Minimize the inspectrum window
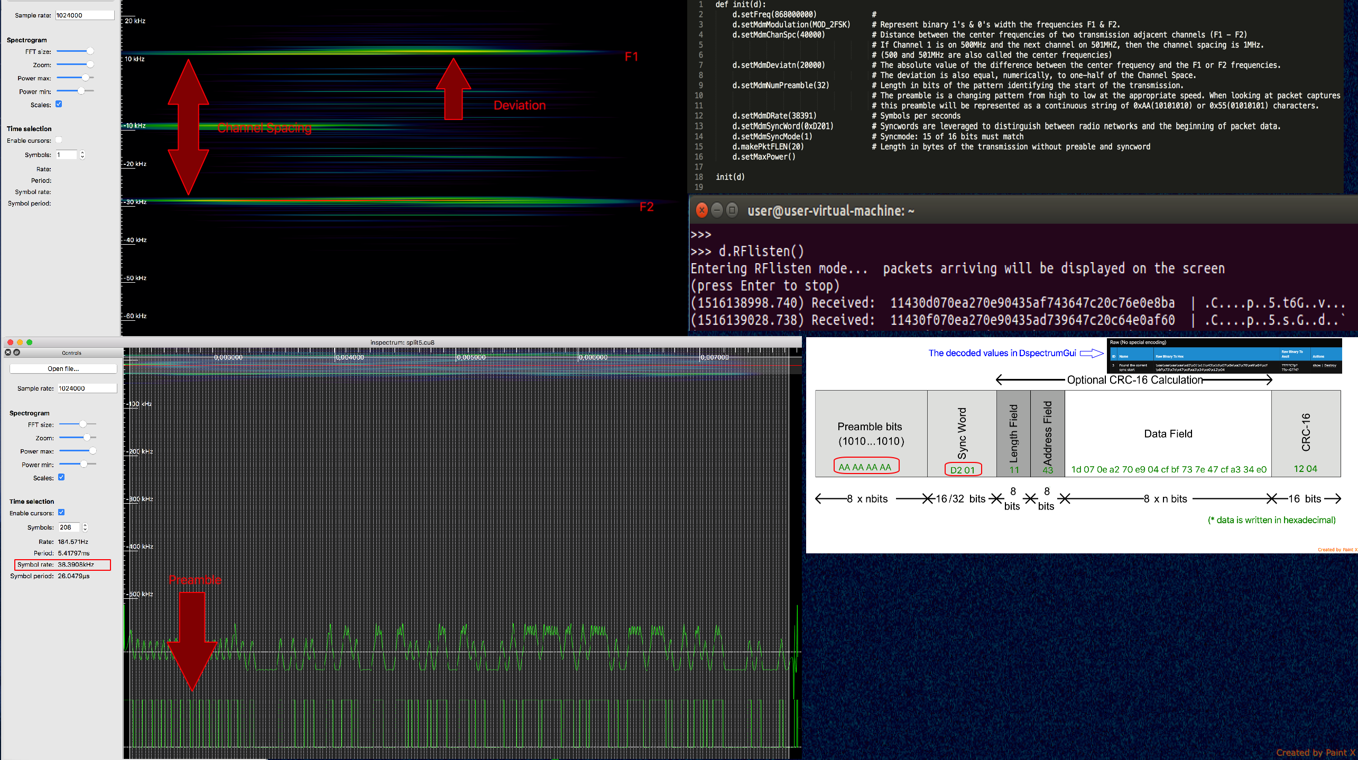This screenshot has height=760, width=1358. [20, 342]
